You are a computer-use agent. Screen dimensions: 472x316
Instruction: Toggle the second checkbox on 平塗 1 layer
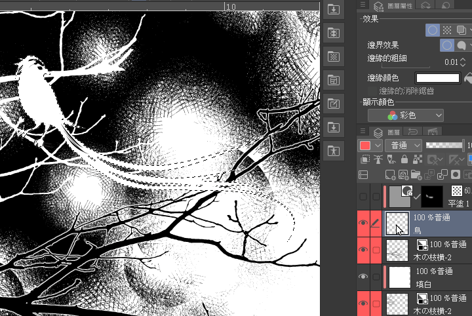(376, 197)
